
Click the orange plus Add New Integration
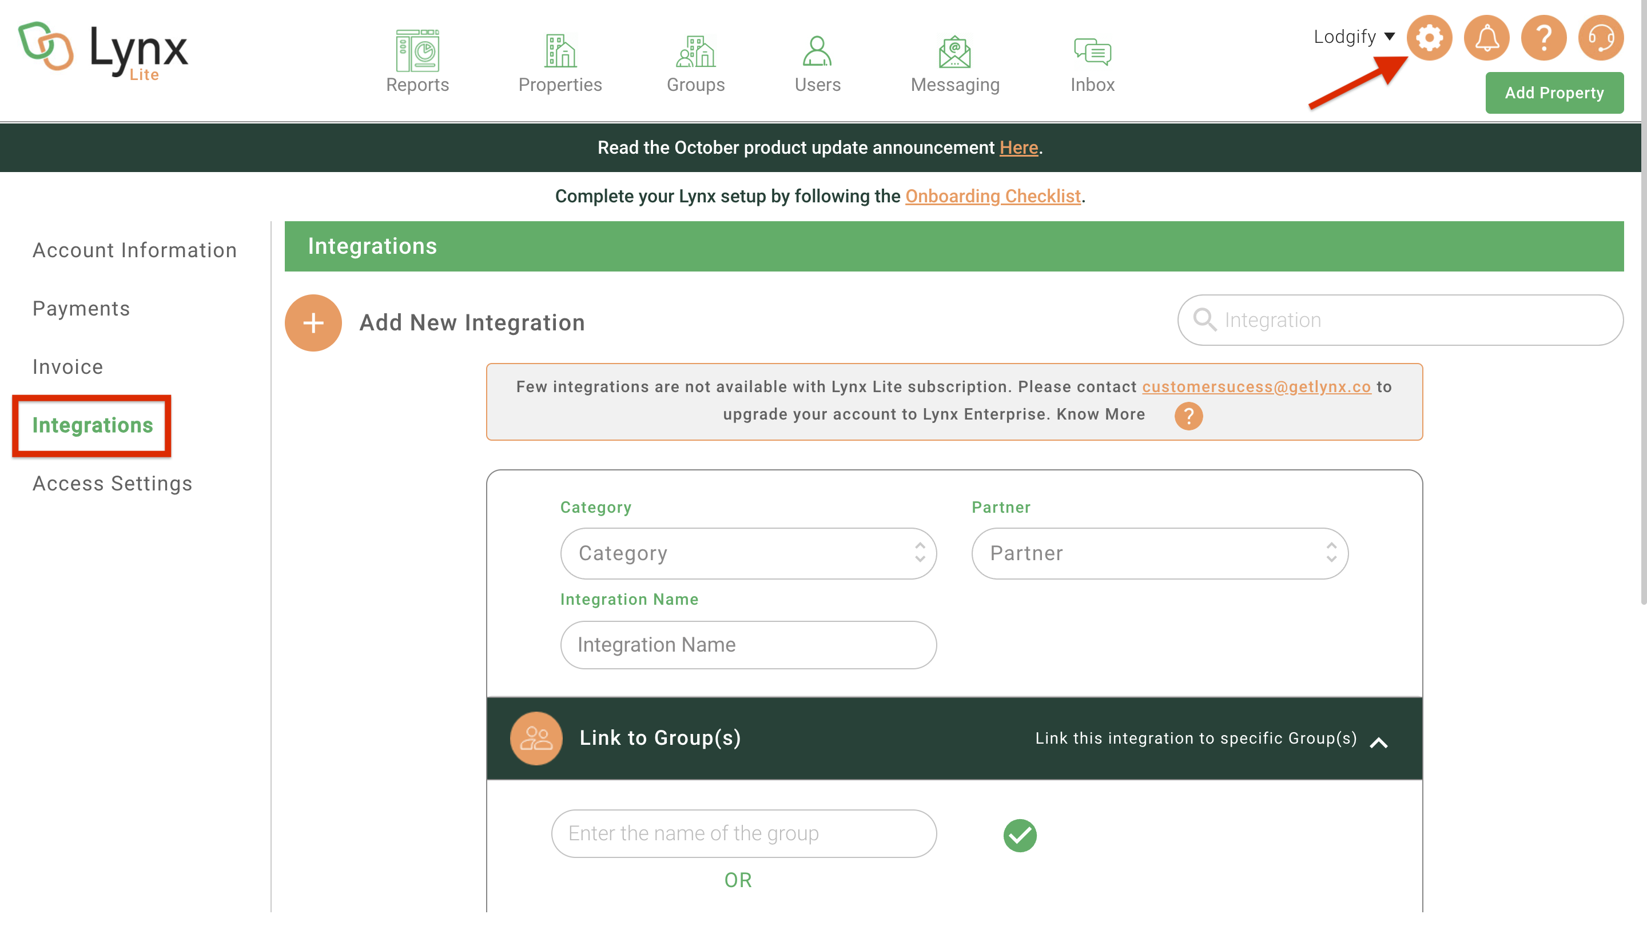pyautogui.click(x=313, y=323)
